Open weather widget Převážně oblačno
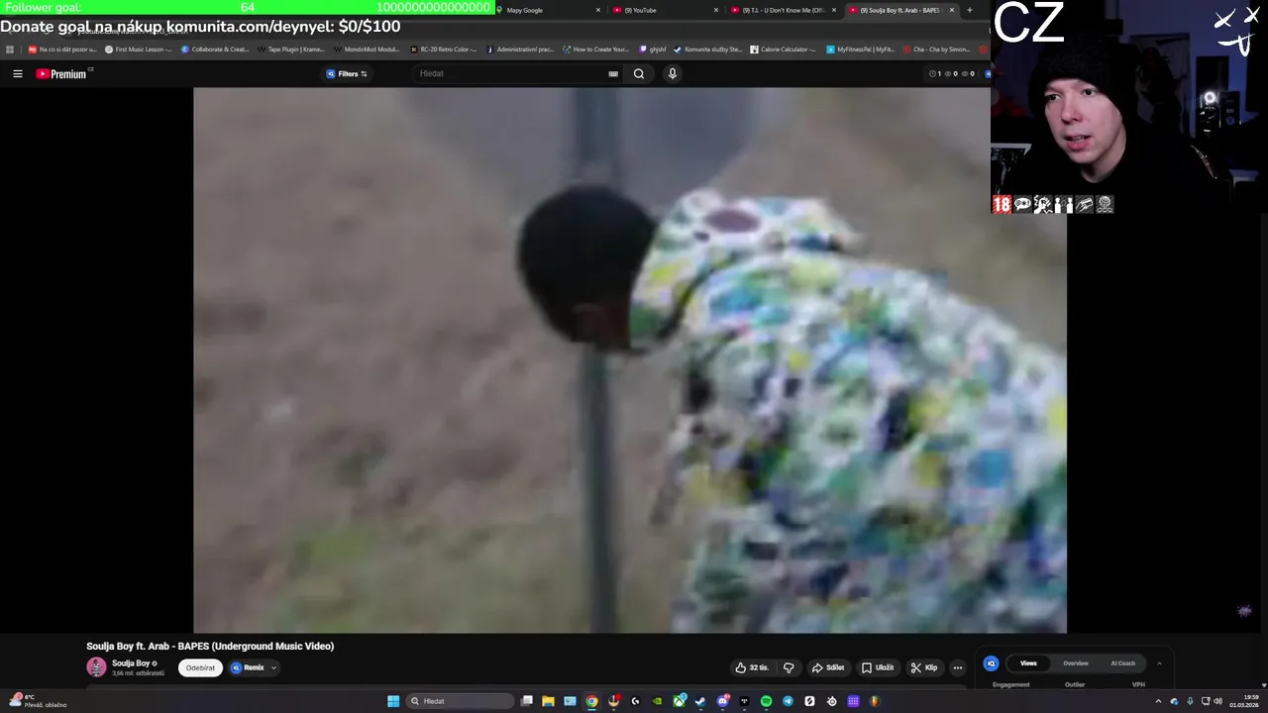The height and width of the screenshot is (713, 1268). (x=38, y=701)
